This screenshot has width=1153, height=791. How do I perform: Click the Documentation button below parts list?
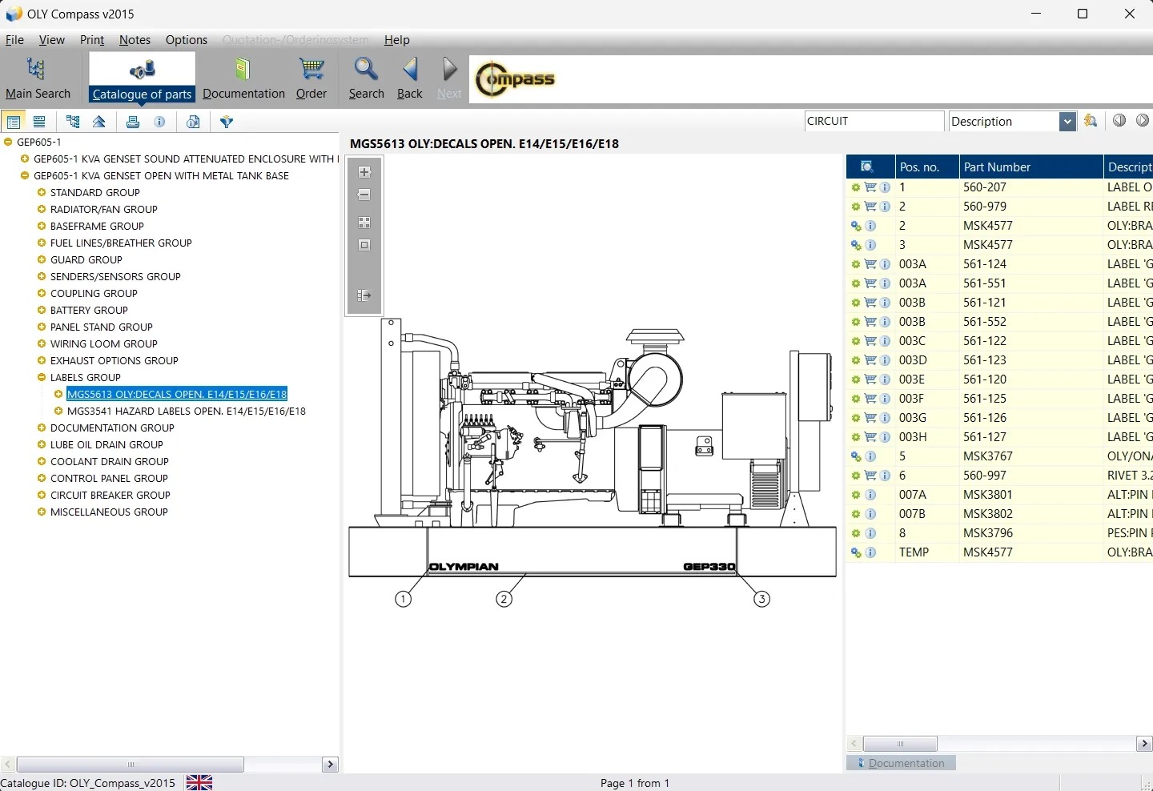(901, 763)
